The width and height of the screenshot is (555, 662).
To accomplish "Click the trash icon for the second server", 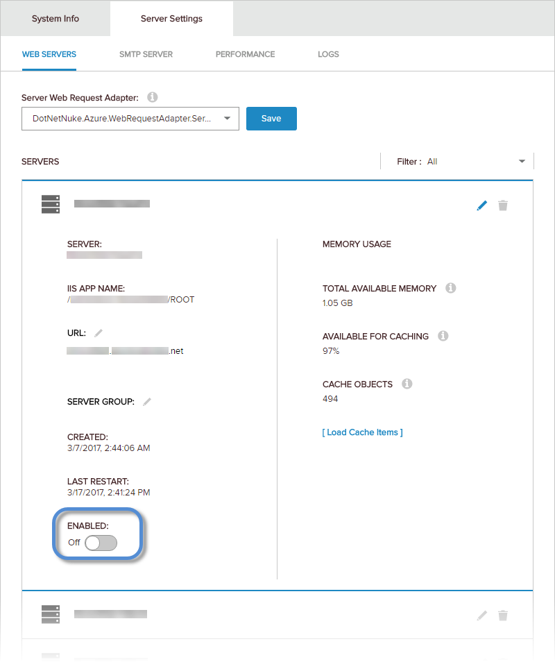I will pos(503,616).
